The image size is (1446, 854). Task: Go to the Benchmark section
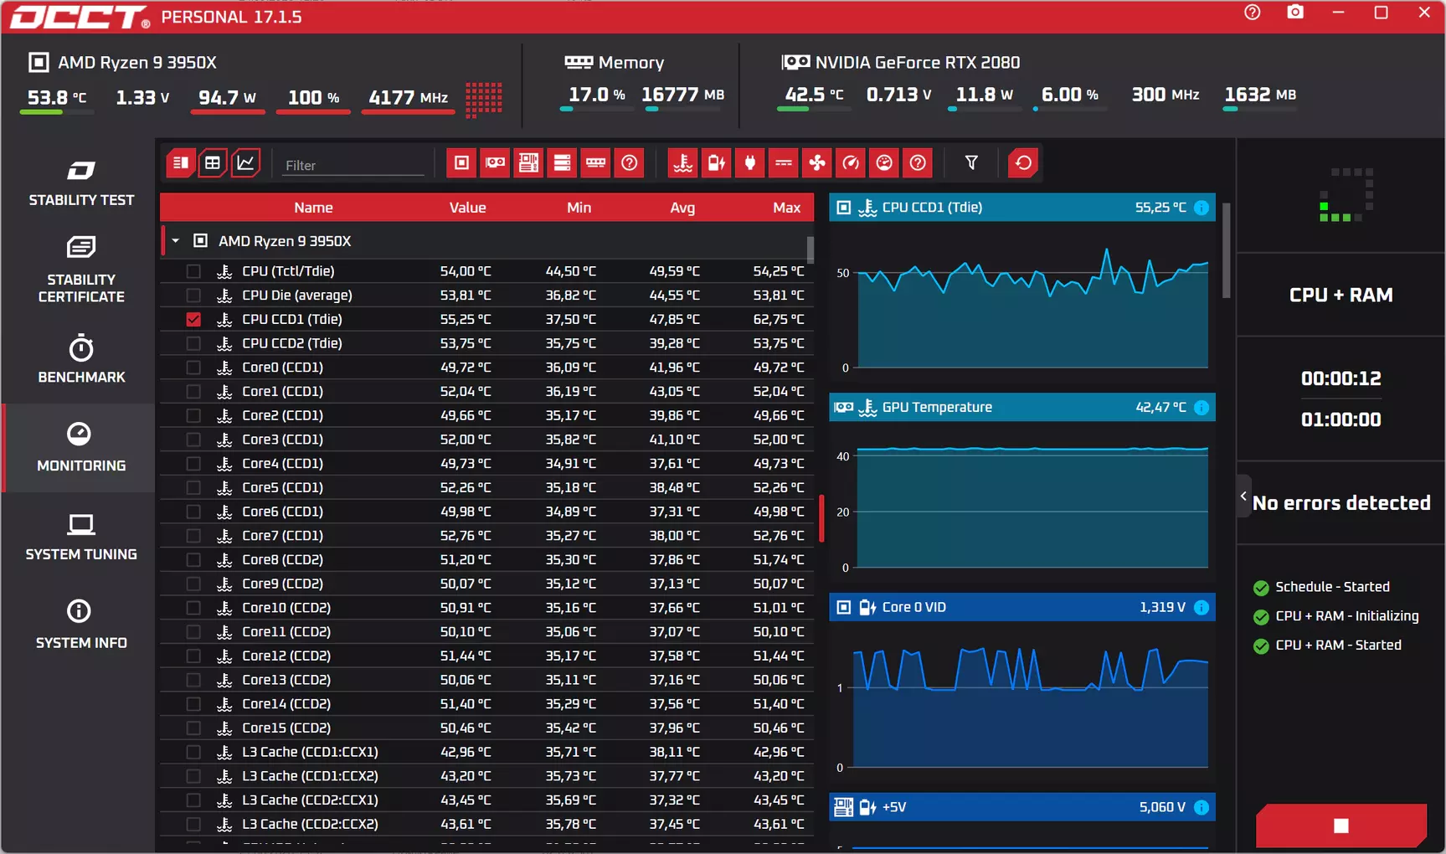[x=81, y=359]
